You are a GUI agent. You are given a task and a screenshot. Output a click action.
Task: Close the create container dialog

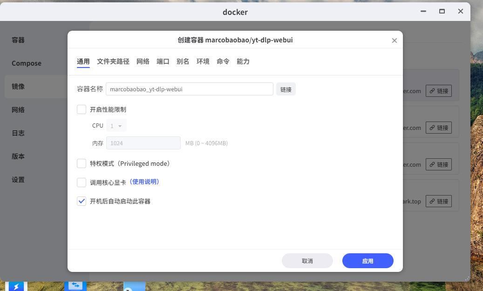click(x=395, y=41)
